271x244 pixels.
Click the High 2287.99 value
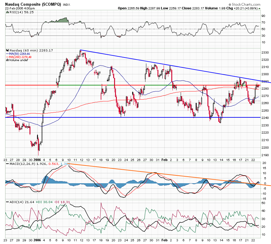[x=150, y=8]
